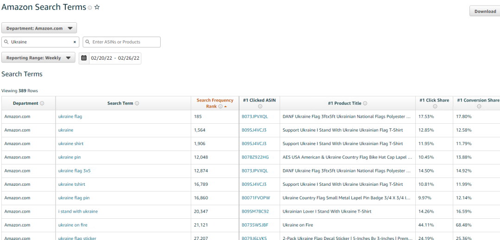Screen dimensions: 500x240
Task: Select the Ukraine Country Flag Small Metal Lapel title
Action: tap(347, 198)
